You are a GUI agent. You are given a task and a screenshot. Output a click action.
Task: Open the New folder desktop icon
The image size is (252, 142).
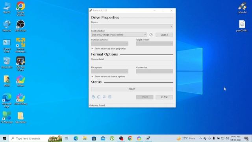coord(20,118)
